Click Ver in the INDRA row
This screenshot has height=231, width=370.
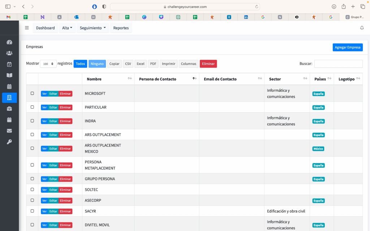tap(44, 121)
